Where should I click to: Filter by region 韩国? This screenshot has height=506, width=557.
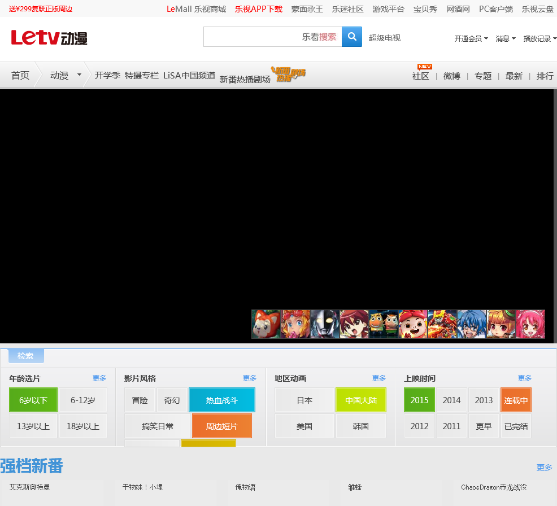361,426
